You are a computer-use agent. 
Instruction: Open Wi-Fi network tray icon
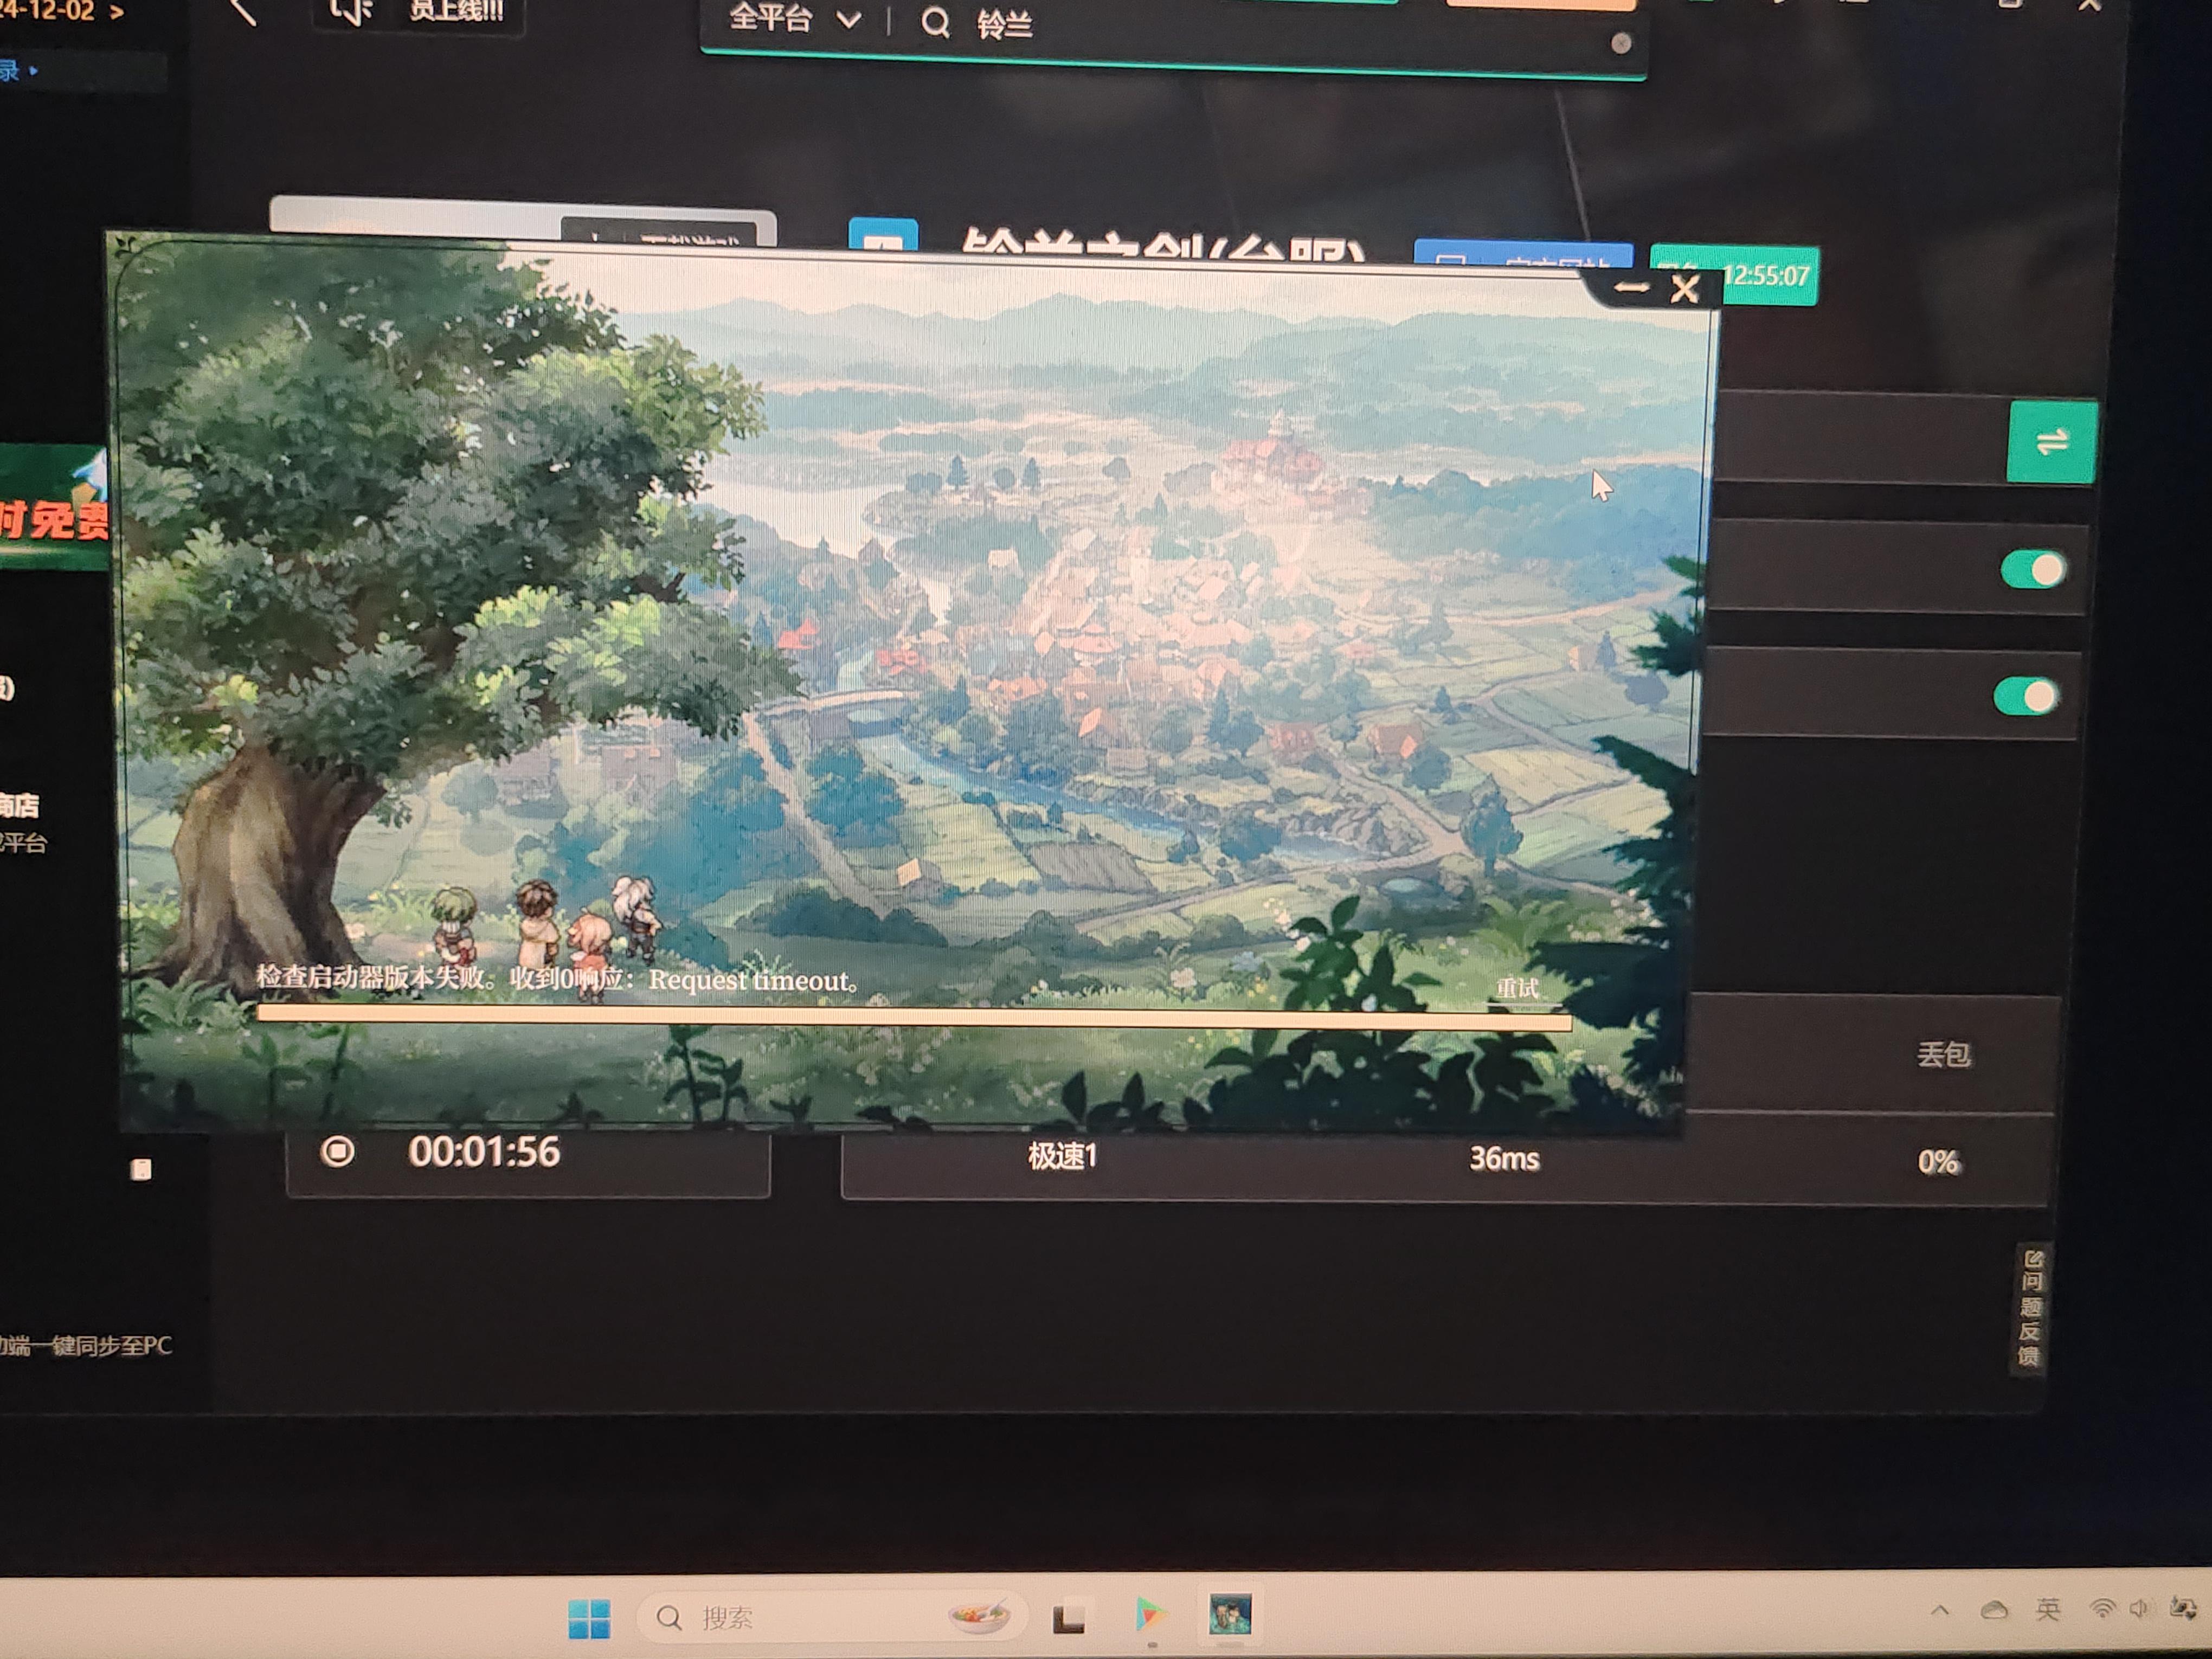point(2102,1609)
